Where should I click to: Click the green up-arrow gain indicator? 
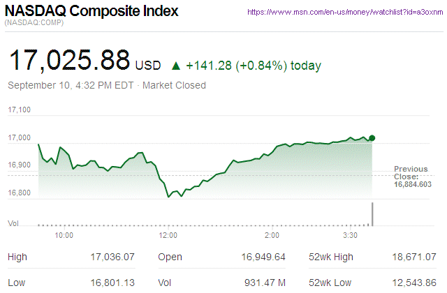coord(176,66)
